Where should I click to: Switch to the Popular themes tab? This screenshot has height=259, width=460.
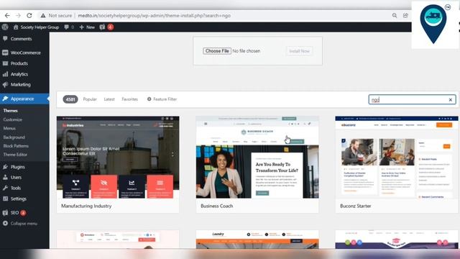click(90, 99)
